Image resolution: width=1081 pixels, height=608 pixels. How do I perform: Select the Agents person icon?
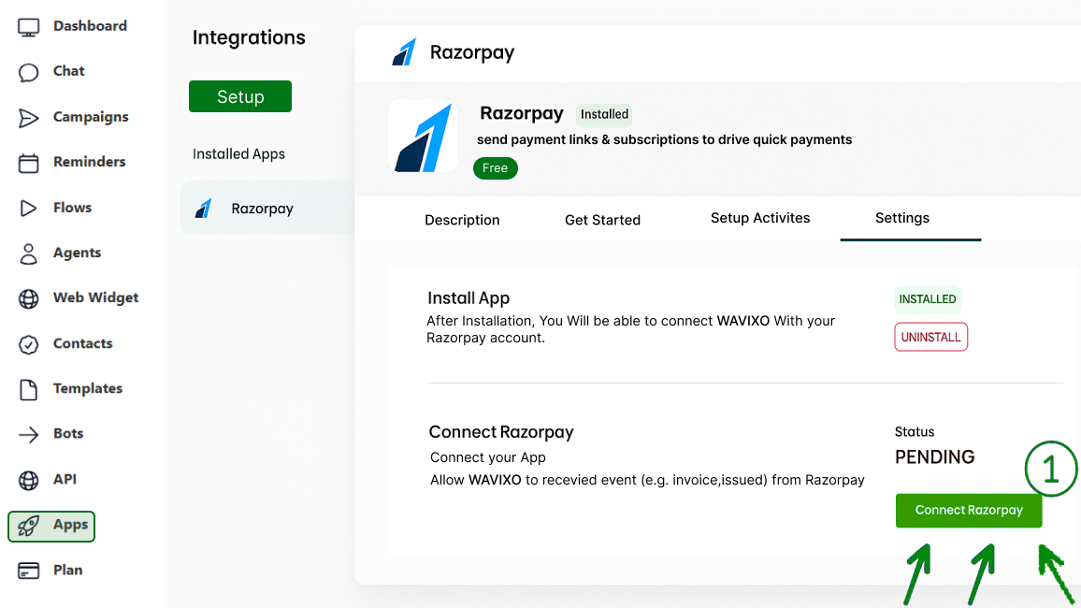(x=29, y=253)
